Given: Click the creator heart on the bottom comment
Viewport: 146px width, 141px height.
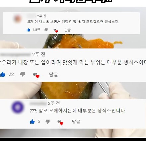Looking at the screenshot, I should [x=60, y=123].
